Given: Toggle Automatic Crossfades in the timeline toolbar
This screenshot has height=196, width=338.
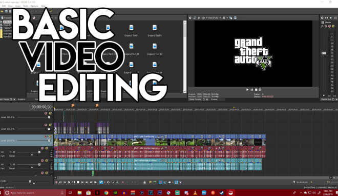Looking at the screenshot, I should (165, 182).
